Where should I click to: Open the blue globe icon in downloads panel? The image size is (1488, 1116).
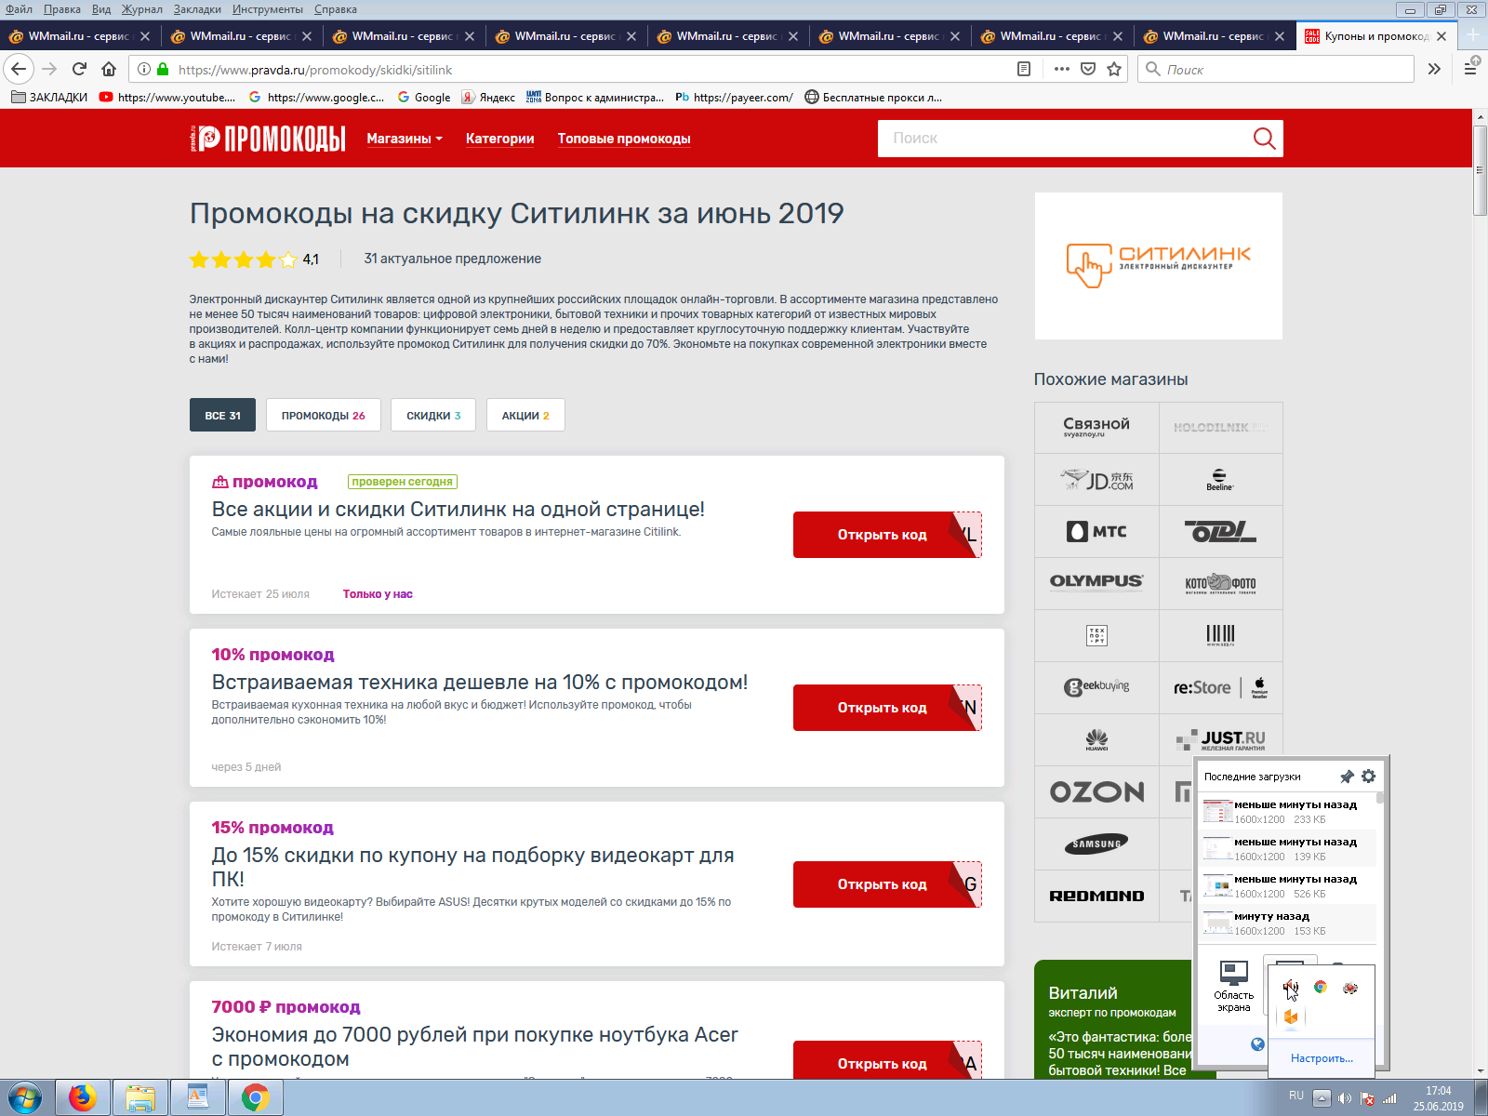point(1257,1044)
